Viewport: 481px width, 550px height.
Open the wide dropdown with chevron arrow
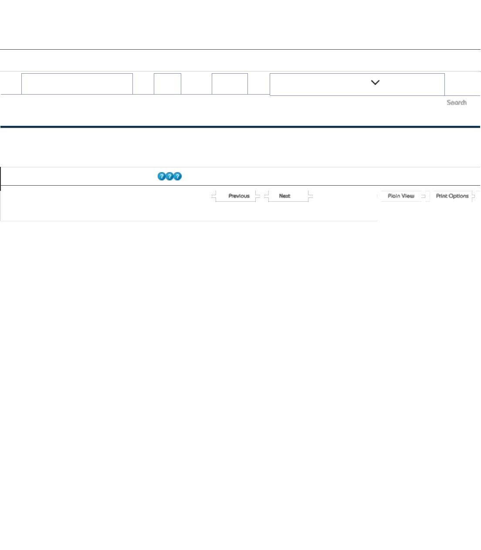click(357, 84)
